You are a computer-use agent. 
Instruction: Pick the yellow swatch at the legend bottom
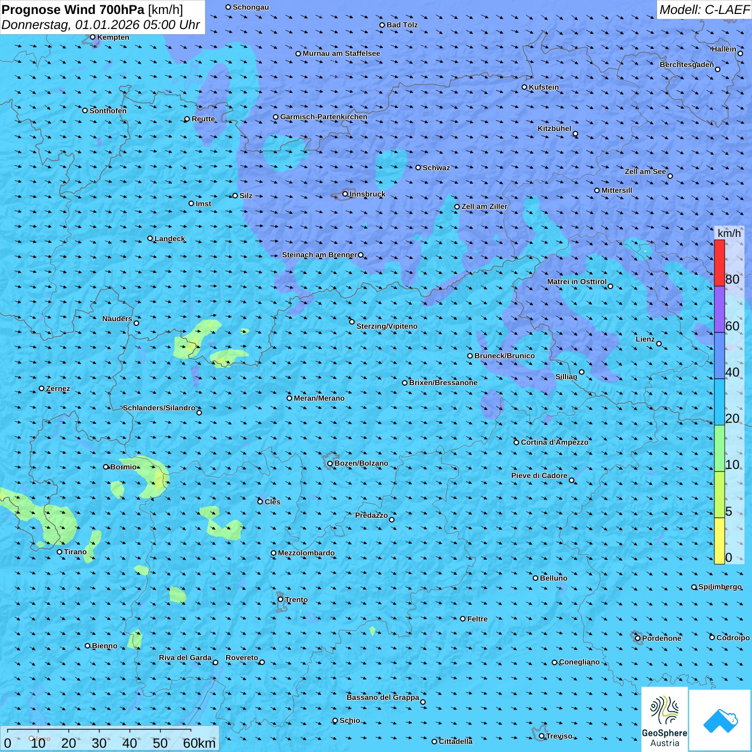click(x=719, y=541)
